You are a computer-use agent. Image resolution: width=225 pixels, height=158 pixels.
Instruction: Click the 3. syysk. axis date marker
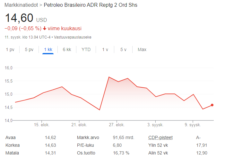155,125
